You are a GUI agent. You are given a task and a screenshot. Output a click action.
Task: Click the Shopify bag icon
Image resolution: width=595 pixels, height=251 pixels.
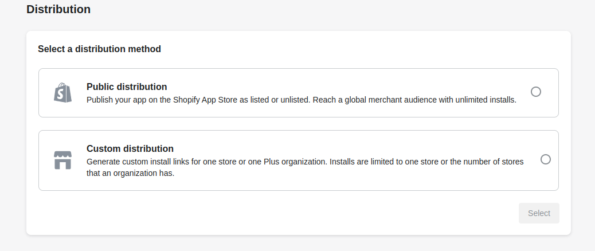tap(63, 93)
